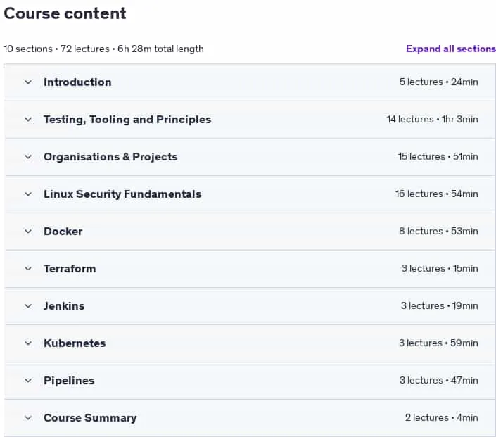Expand Organisations & Projects chevron
The width and height of the screenshot is (496, 437).
(x=28, y=157)
